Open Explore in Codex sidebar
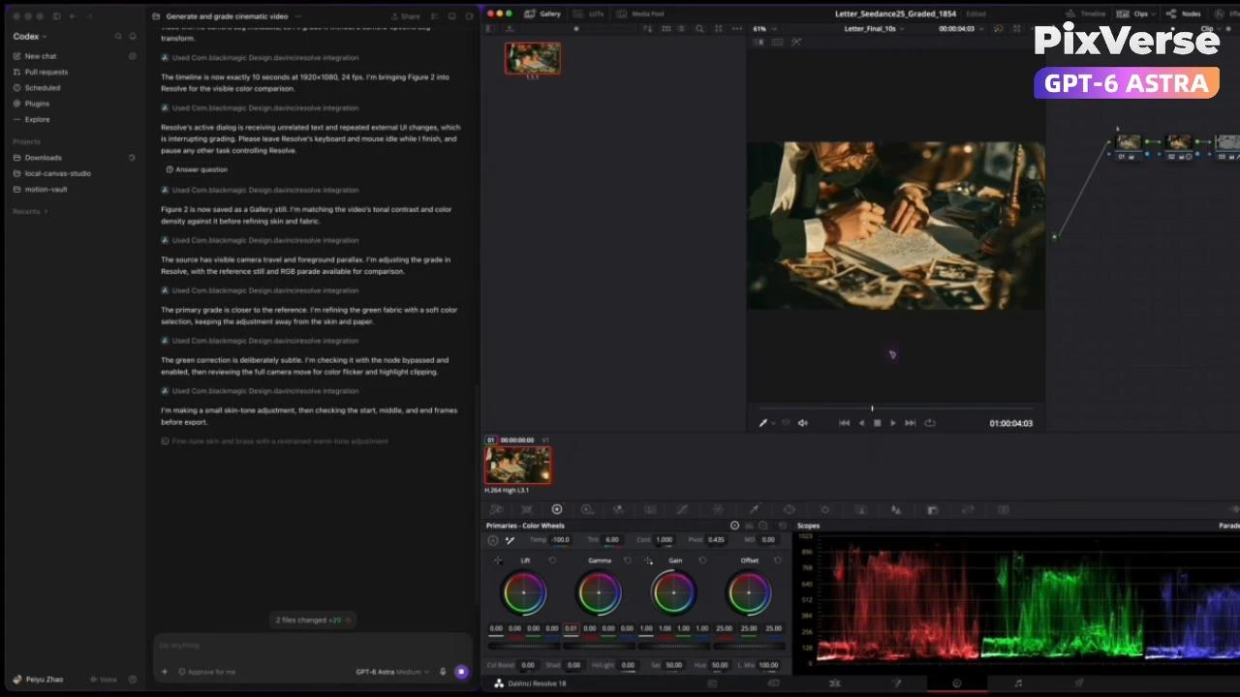This screenshot has height=697, width=1240. point(37,119)
